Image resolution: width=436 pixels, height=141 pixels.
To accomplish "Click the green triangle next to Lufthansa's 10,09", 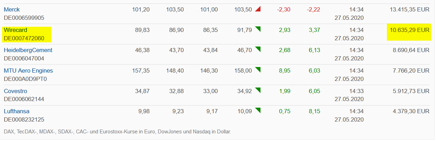I will (x=258, y=110).
